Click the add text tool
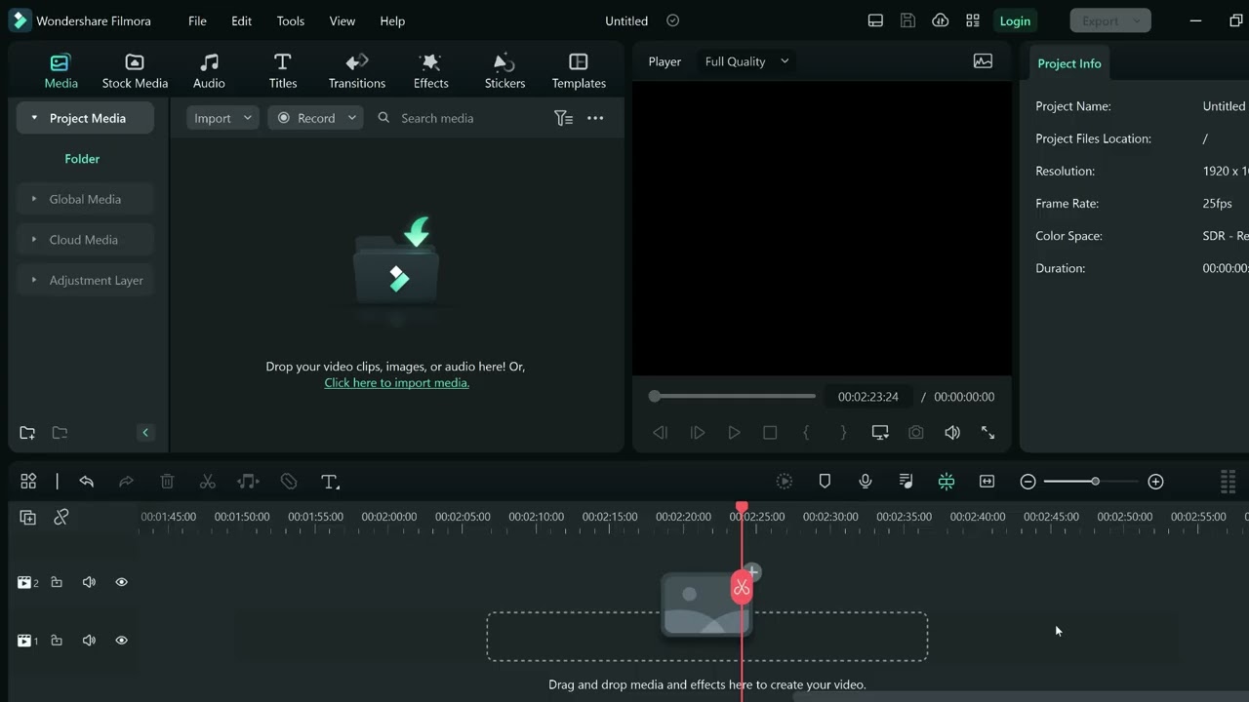Viewport: 1249px width, 702px height. click(330, 482)
